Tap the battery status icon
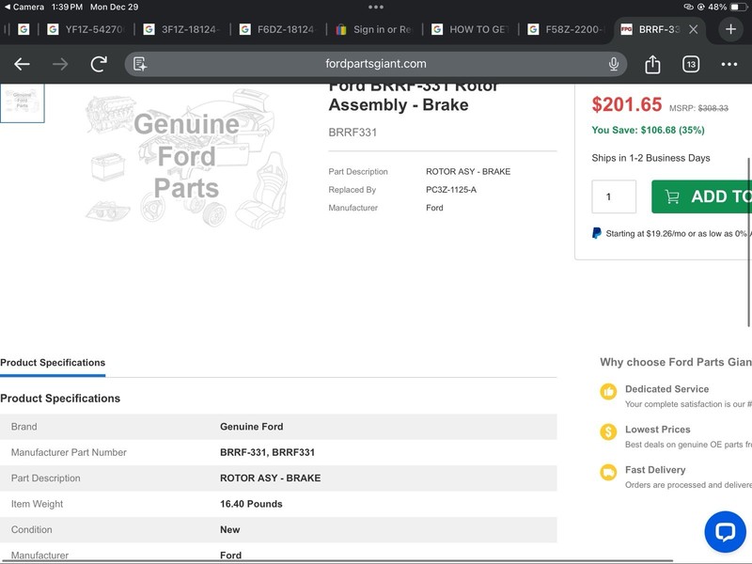Screen dimensions: 752x564 coord(738,7)
